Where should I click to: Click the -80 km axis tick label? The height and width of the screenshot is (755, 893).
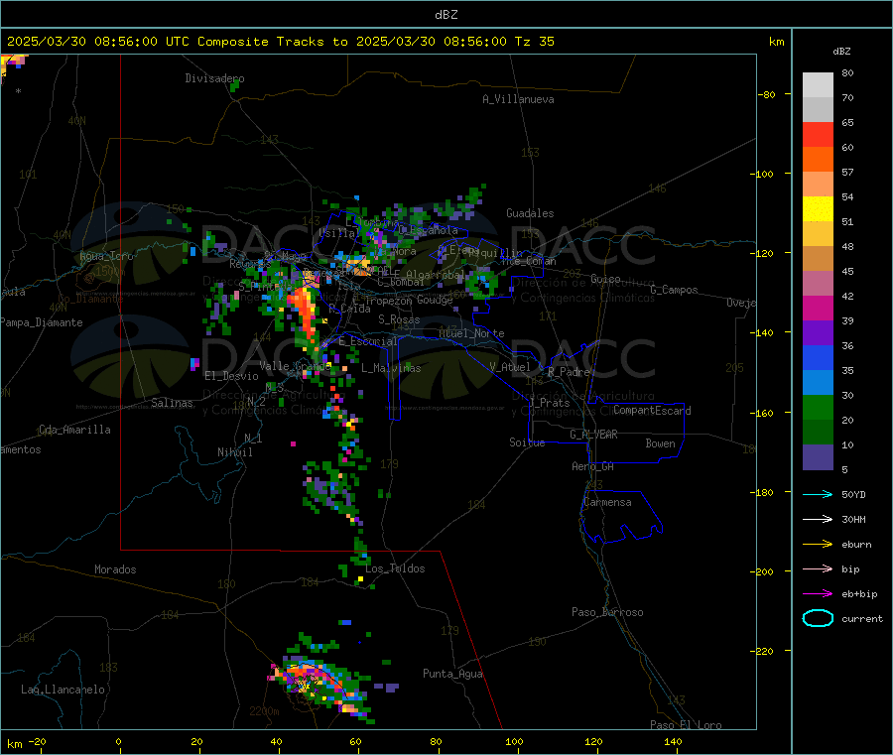click(x=769, y=94)
